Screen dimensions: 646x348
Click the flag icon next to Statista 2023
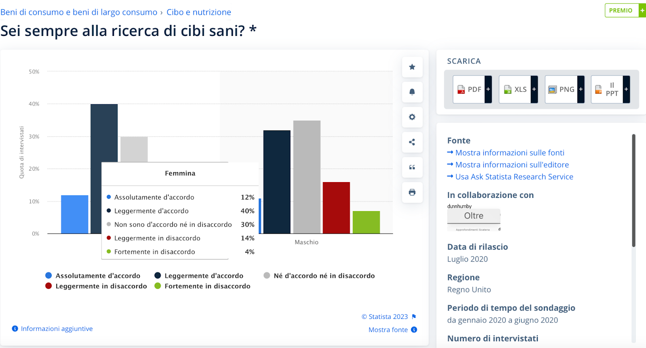[414, 317]
